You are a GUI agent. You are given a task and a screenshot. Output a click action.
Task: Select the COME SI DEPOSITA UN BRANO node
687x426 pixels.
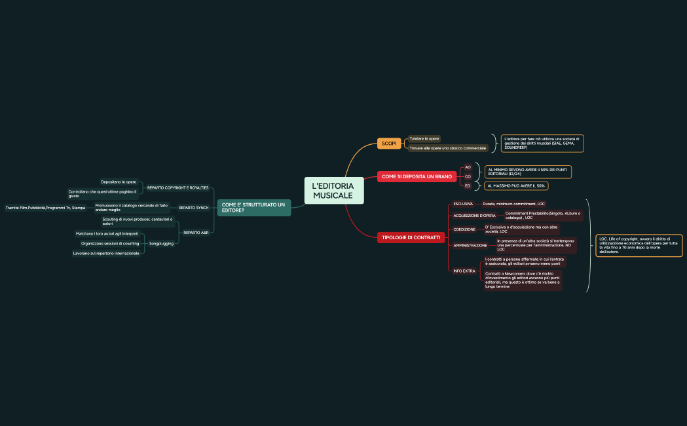point(417,177)
